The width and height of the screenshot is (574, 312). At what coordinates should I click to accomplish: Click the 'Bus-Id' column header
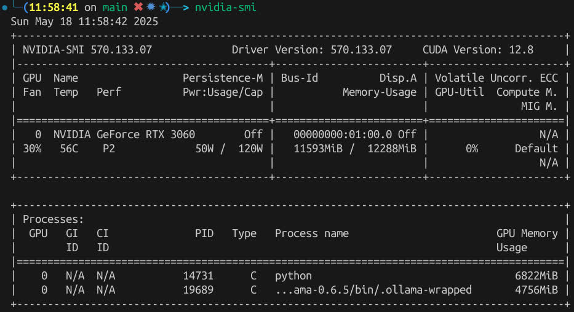(300, 78)
